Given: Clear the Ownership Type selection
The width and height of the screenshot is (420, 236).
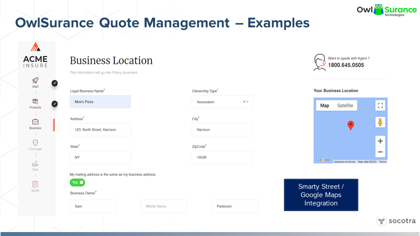Looking at the screenshot, I should click(244, 102).
